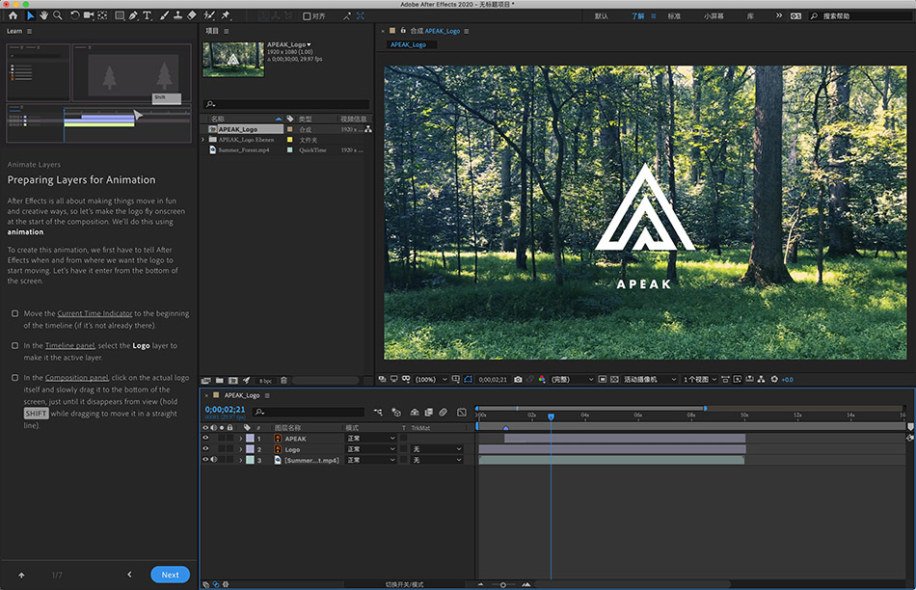Image resolution: width=916 pixels, height=590 pixels.
Task: Click the APEAK_Logo breadcrumb tab in viewer
Action: (409, 44)
